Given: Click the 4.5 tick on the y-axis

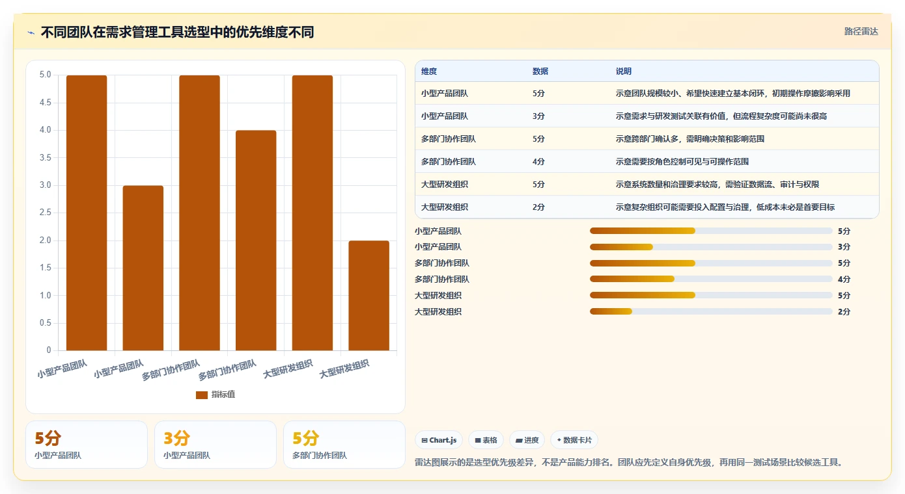Looking at the screenshot, I should [45, 103].
